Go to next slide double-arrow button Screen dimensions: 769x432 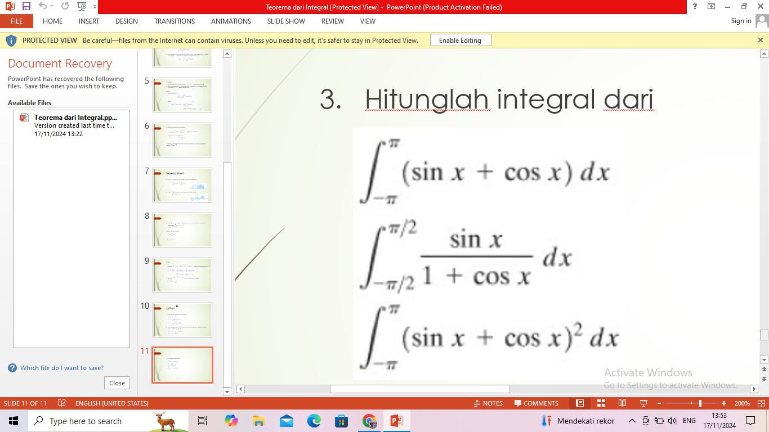764,379
